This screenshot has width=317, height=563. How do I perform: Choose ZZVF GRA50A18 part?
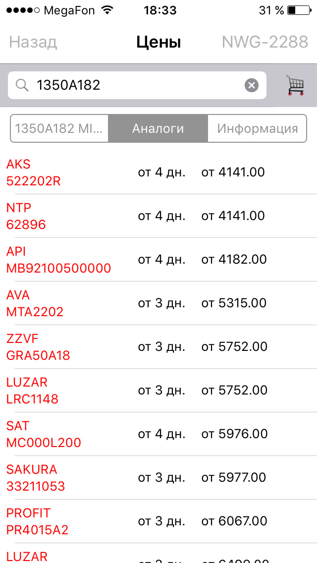(158, 347)
